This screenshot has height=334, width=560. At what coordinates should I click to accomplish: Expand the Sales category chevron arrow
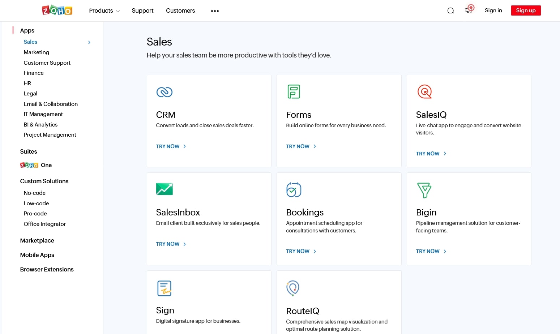(x=89, y=42)
